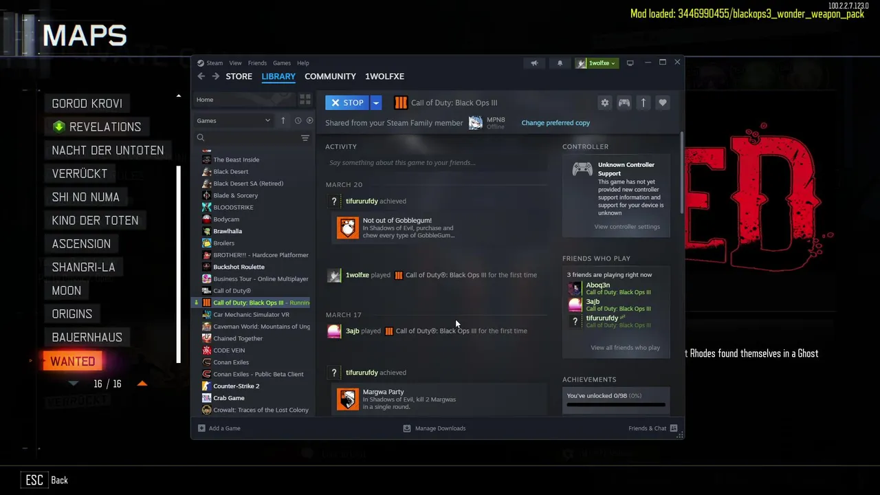880x495 pixels.
Task: Select the WANTED map in the game menu
Action: [73, 361]
